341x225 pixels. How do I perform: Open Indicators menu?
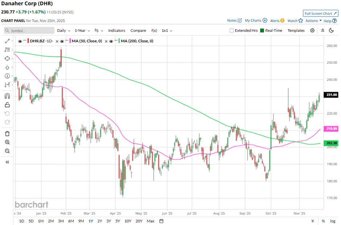[x=116, y=31]
